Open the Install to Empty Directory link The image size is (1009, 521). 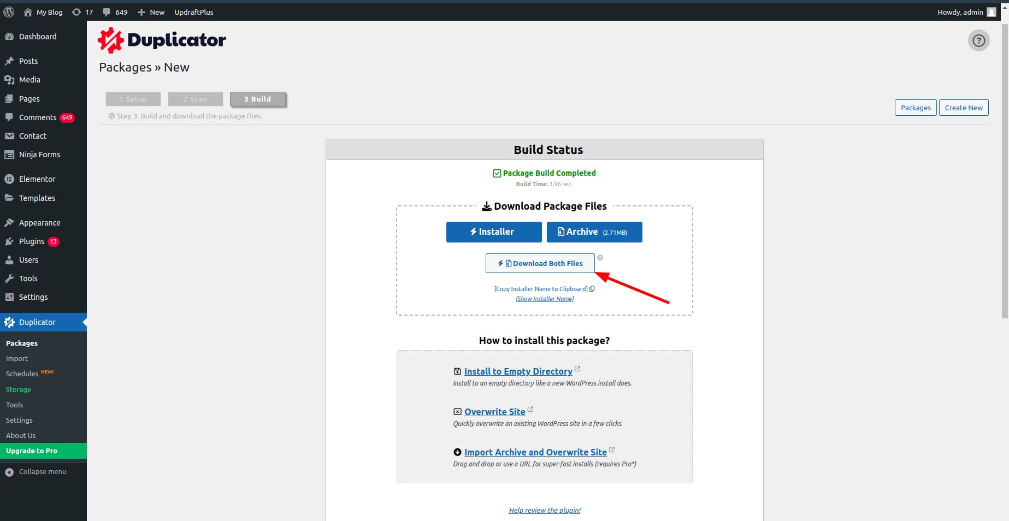pyautogui.click(x=518, y=371)
